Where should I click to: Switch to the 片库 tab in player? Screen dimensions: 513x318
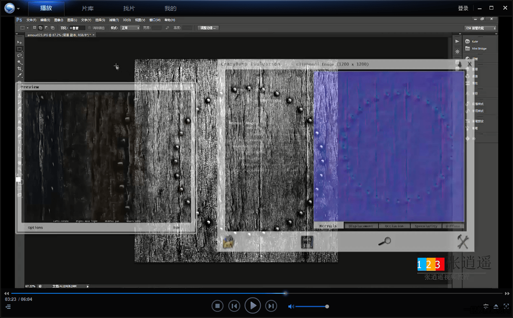88,8
